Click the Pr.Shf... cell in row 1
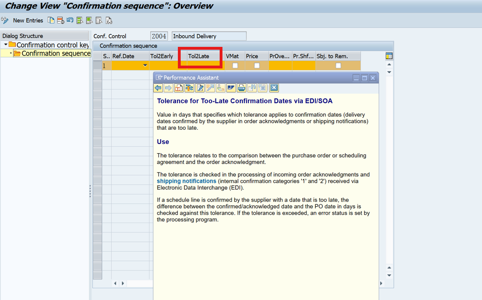 coord(303,66)
